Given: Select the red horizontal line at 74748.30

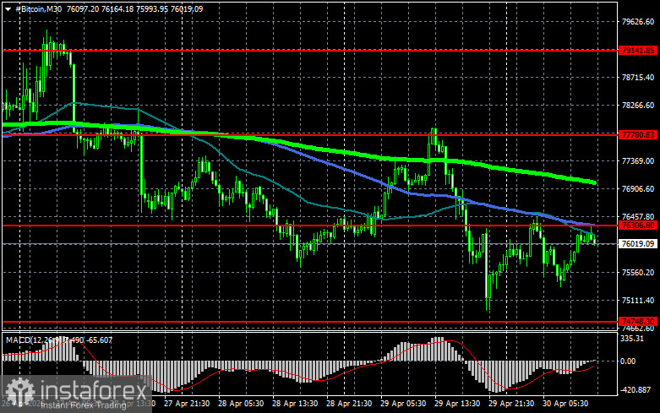Looking at the screenshot, I should (x=310, y=322).
